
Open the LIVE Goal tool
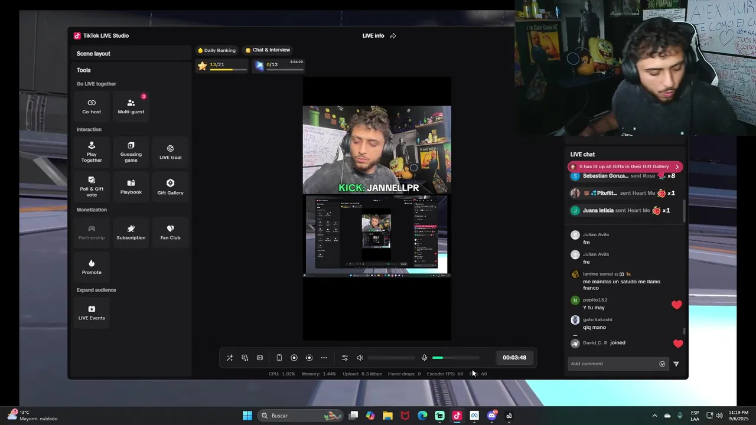coord(170,152)
